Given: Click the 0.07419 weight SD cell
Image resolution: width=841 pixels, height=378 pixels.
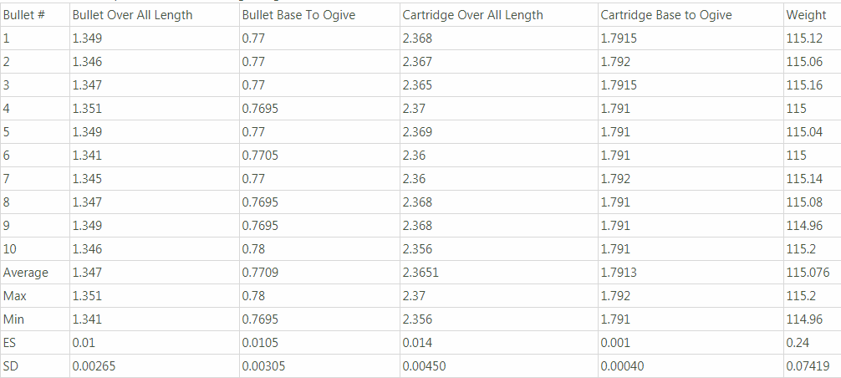Looking at the screenshot, I should point(812,366).
